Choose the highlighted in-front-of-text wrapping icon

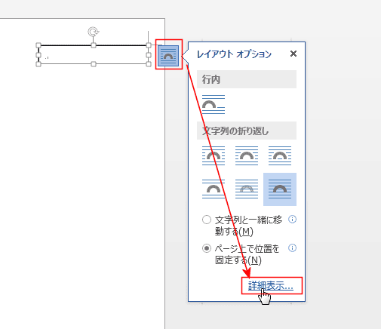point(280,189)
